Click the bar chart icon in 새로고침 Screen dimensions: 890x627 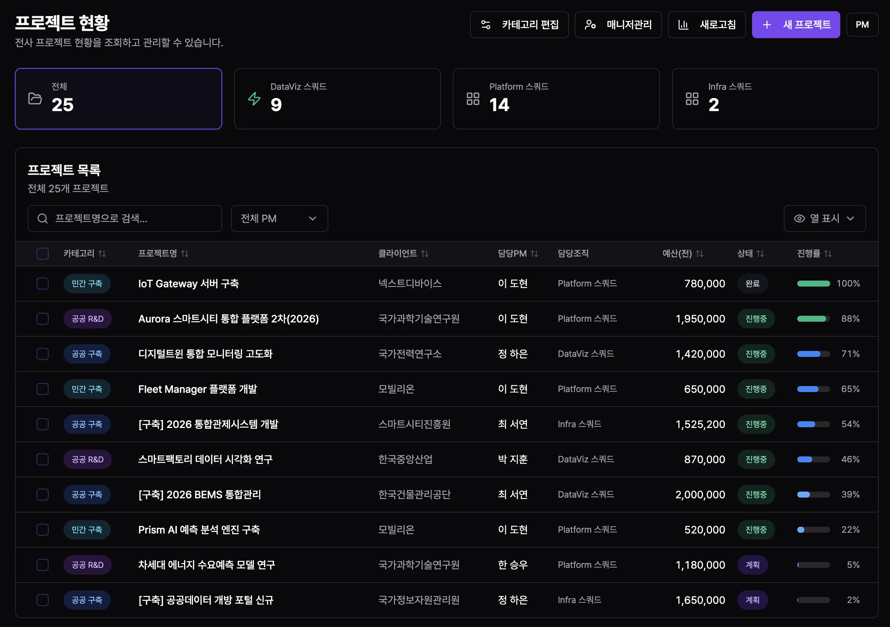pyautogui.click(x=684, y=24)
